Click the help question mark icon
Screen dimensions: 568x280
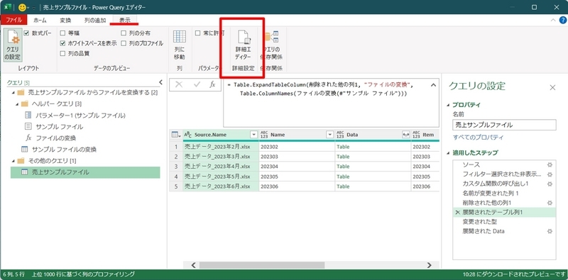[x=562, y=21]
